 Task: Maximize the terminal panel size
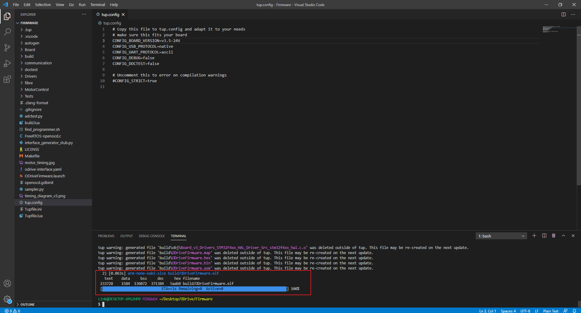coord(563,236)
